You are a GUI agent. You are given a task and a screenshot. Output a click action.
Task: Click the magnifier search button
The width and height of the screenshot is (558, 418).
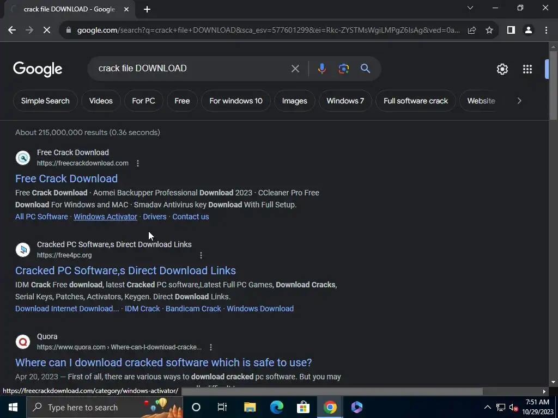click(365, 69)
